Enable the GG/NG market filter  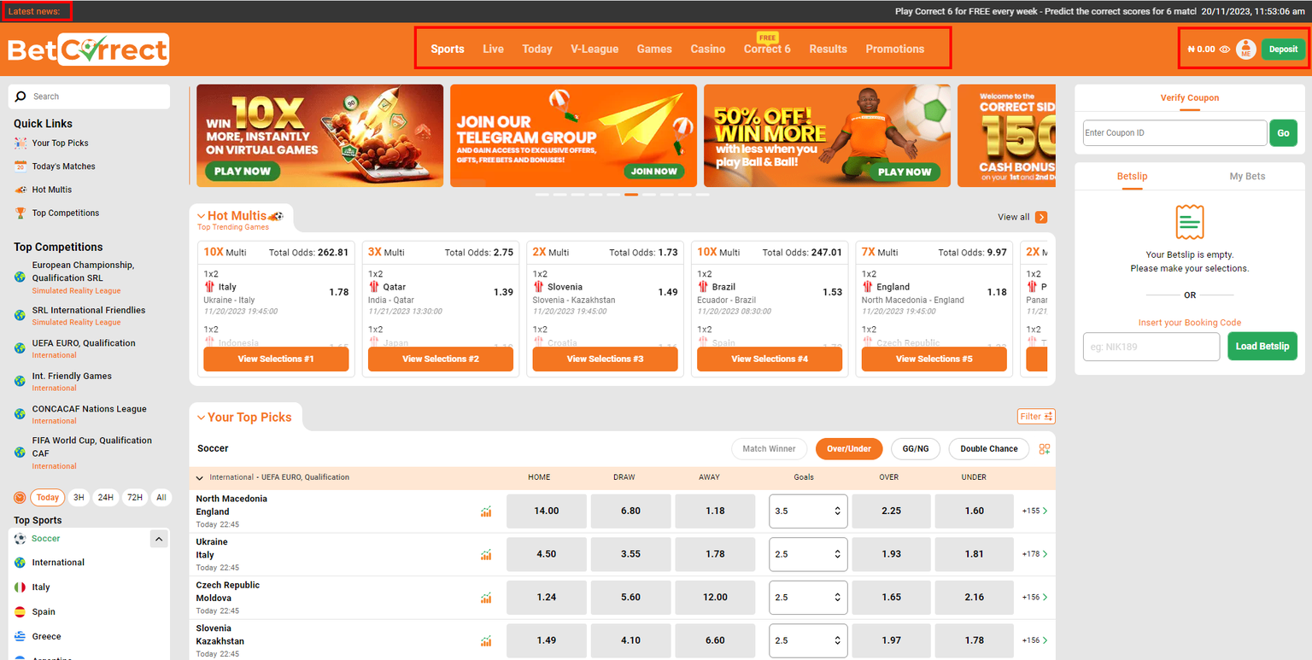pos(915,448)
